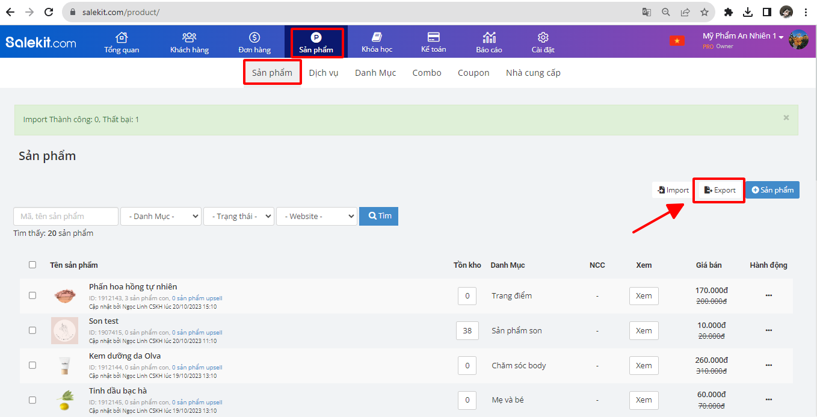Screen dimensions: 817x417
Task: Go to Khách hàng customers icon
Action: (190, 37)
